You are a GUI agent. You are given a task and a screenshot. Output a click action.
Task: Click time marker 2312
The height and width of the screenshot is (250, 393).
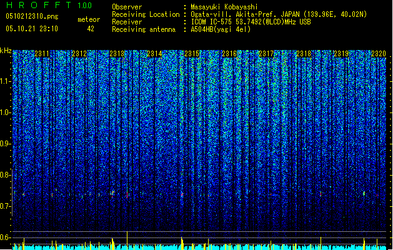79,54
